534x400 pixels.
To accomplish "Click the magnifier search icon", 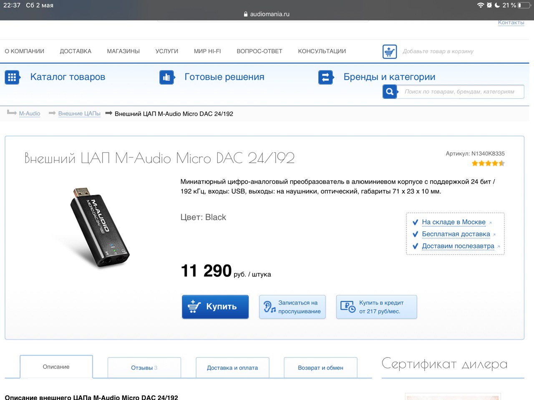I will pos(390,92).
